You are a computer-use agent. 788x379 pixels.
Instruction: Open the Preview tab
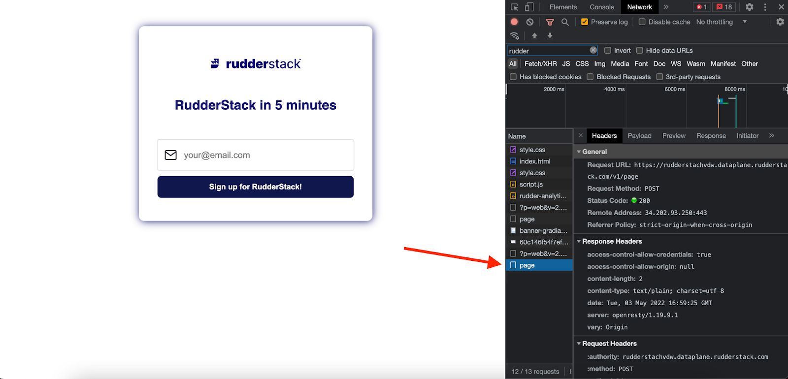coord(674,136)
